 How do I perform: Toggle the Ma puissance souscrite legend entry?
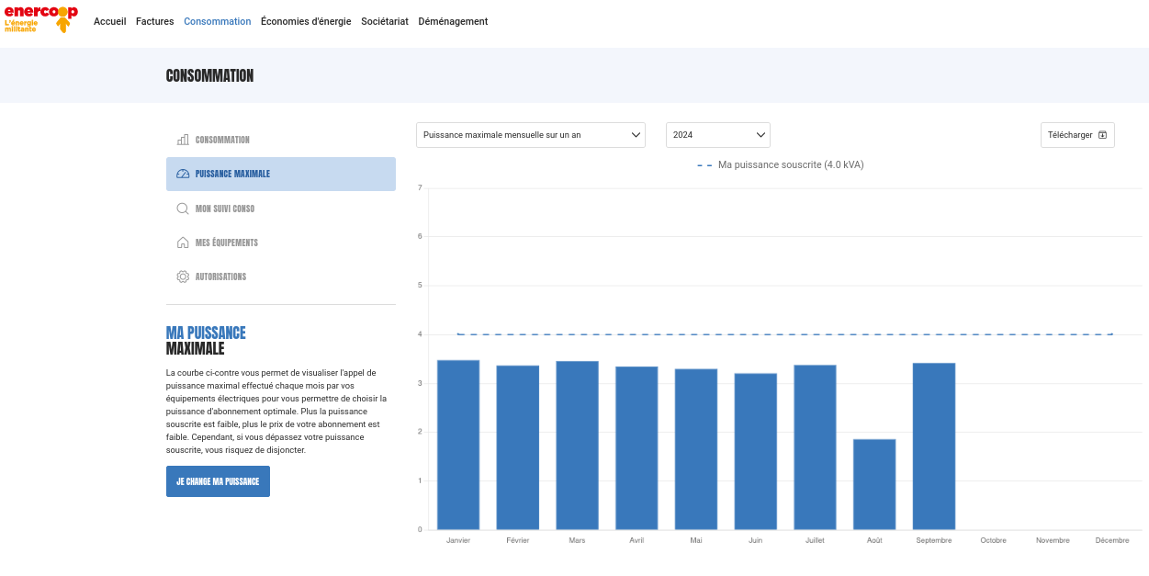point(781,165)
